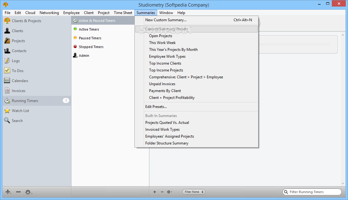The image size is (348, 200).
Task: Open Projects Quoted Vs. Actual summary
Action: click(196, 123)
